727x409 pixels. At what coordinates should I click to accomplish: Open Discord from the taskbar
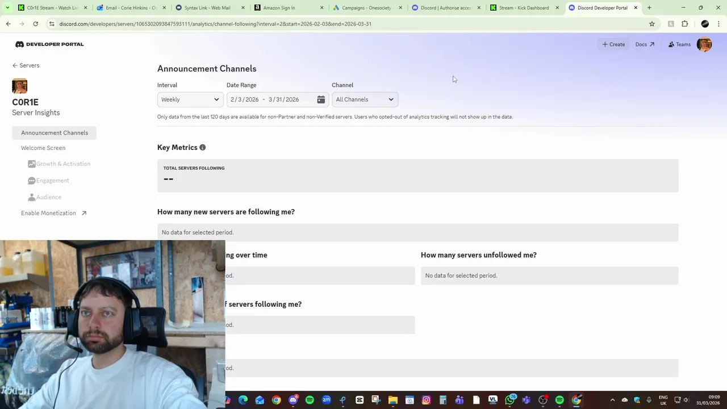pos(293,400)
